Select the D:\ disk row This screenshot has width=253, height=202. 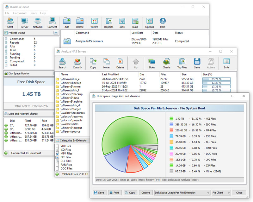click(29, 129)
